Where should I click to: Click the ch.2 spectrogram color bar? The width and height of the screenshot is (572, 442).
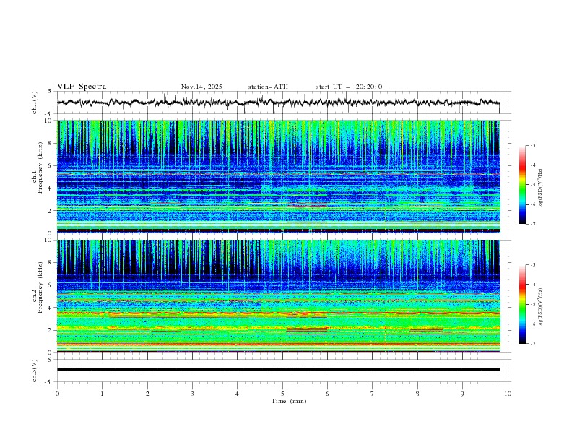523,304
